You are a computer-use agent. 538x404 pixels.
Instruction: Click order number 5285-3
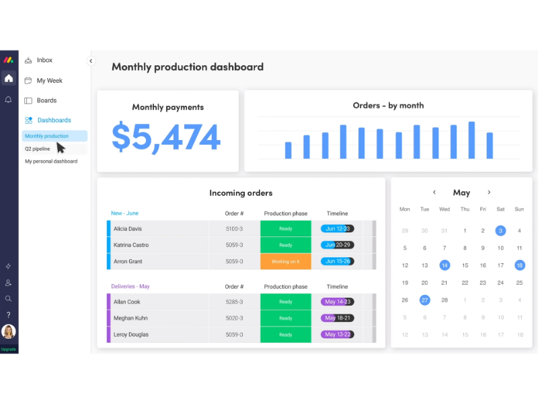[x=234, y=302]
